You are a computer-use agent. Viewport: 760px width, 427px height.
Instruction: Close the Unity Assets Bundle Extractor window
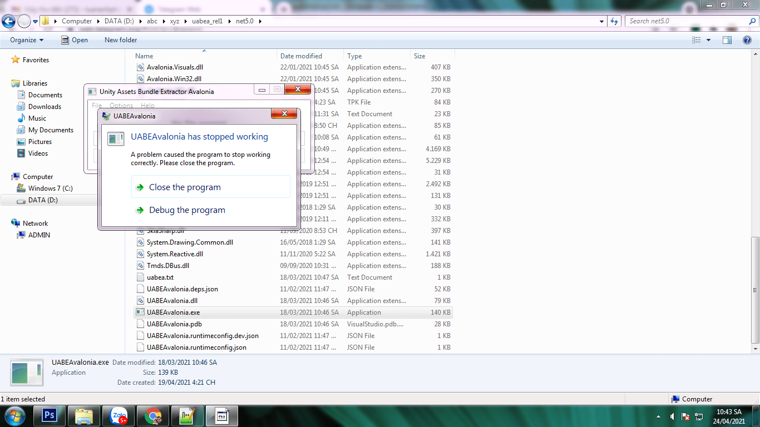point(298,90)
